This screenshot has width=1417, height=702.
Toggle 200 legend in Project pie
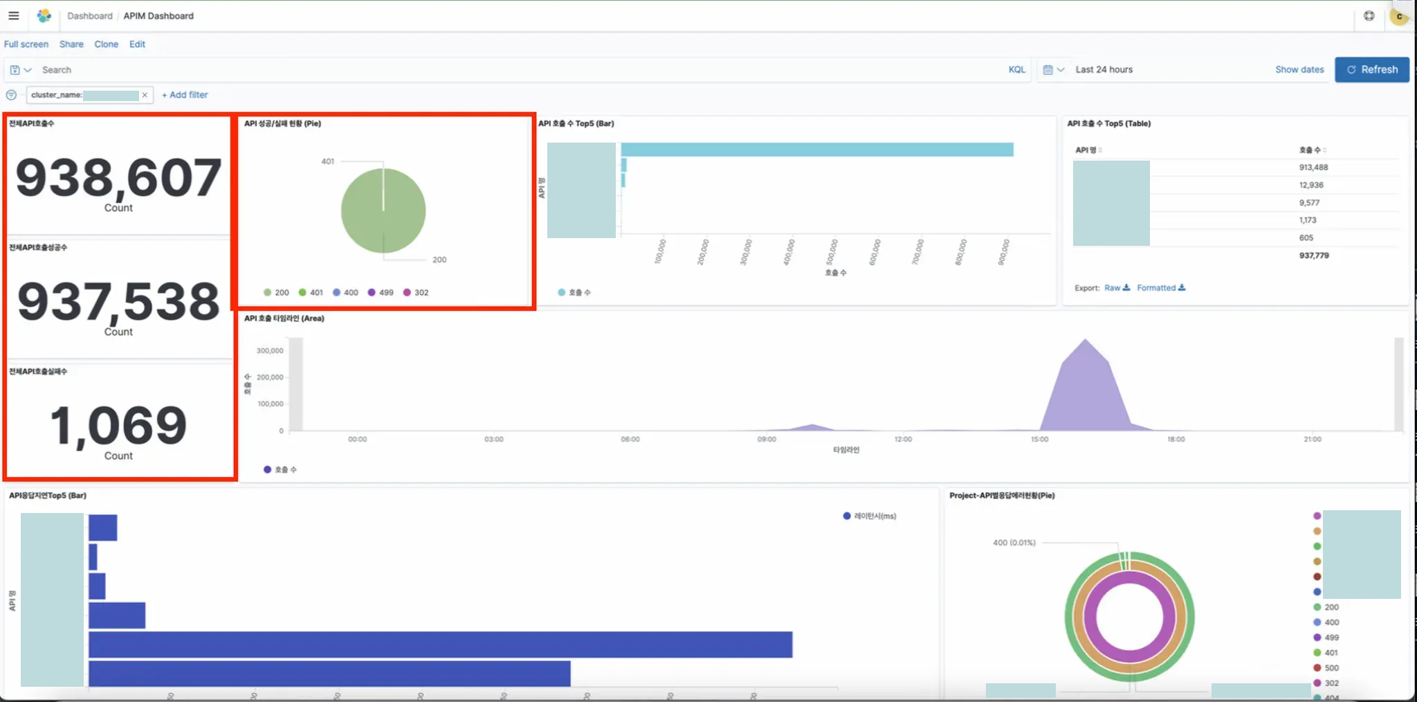pyautogui.click(x=1326, y=607)
